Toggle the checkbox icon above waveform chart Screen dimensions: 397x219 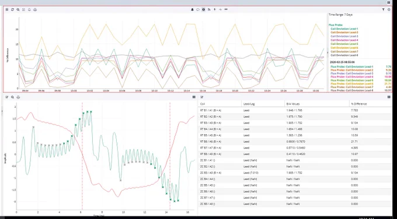pos(7,97)
